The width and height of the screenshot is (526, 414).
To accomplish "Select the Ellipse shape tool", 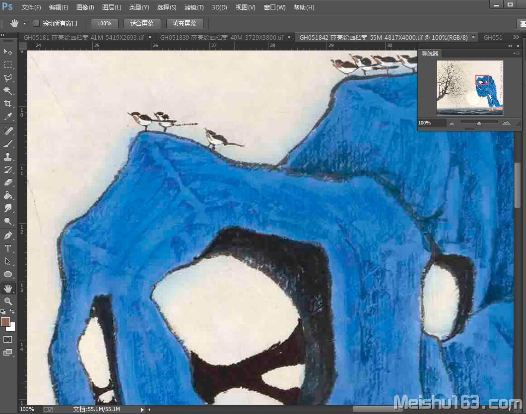I will [x=8, y=274].
